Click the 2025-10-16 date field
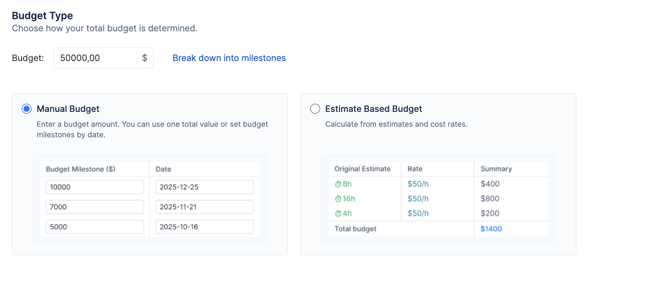Screen dimensions: 650x288 click(204, 227)
